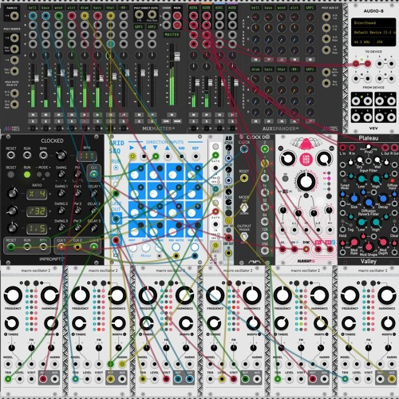399x399 pixels.
Task: Mute the MASTER channel in MixMaster
Action: (x=172, y=115)
